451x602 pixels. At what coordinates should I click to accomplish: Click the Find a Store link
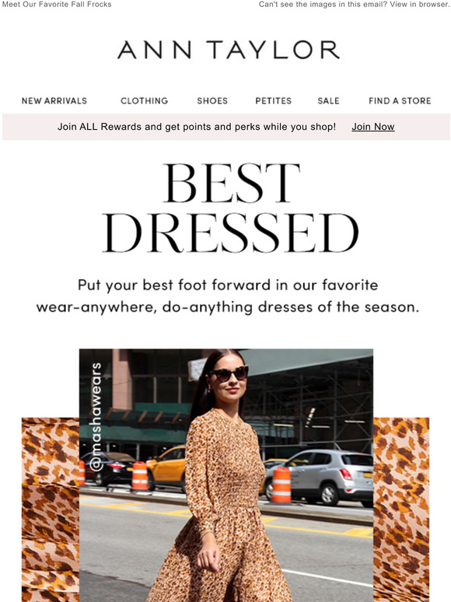[400, 100]
